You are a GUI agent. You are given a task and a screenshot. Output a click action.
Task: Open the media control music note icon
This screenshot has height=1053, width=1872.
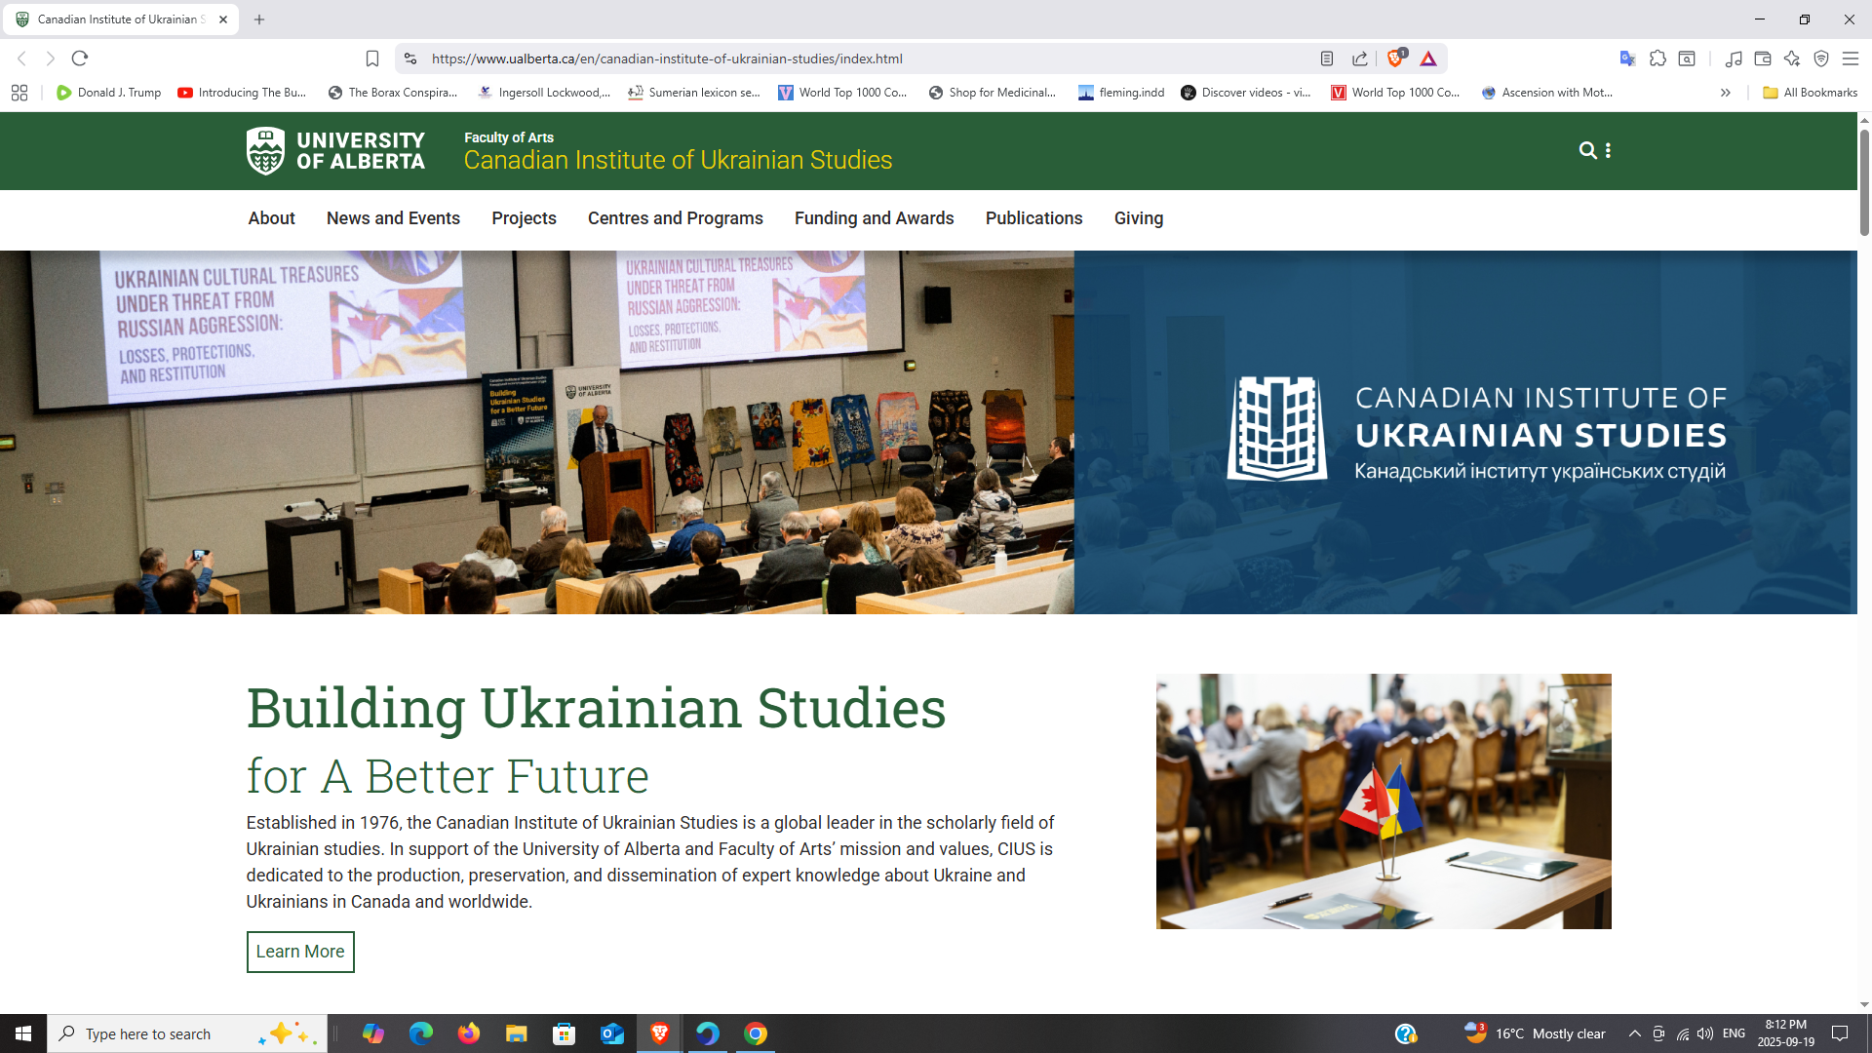(1733, 58)
